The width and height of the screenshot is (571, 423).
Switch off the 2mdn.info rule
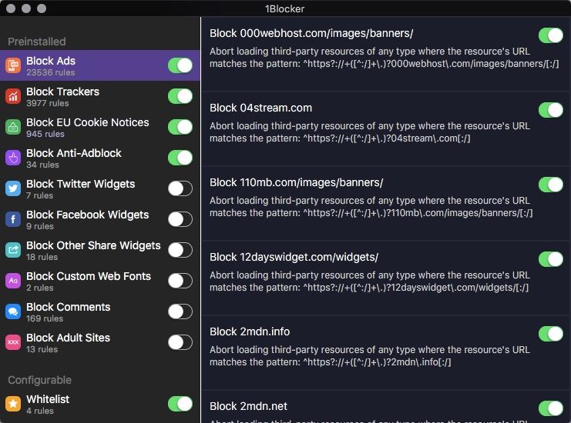point(551,334)
